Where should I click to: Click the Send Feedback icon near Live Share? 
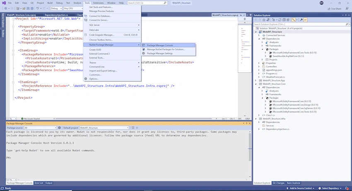pos(347,9)
